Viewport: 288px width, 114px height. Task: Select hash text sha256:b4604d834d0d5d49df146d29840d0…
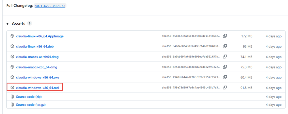click(191, 47)
